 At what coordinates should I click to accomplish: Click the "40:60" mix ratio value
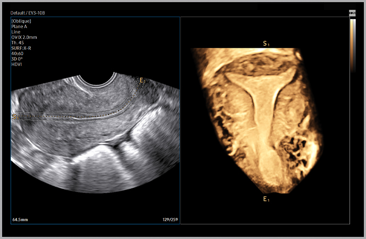pos(17,53)
